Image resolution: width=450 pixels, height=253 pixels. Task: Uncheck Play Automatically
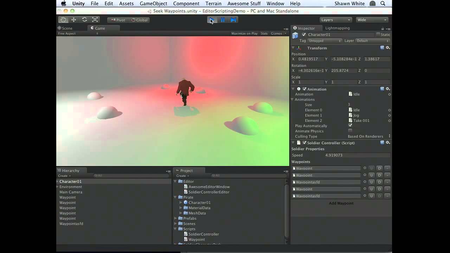350,125
